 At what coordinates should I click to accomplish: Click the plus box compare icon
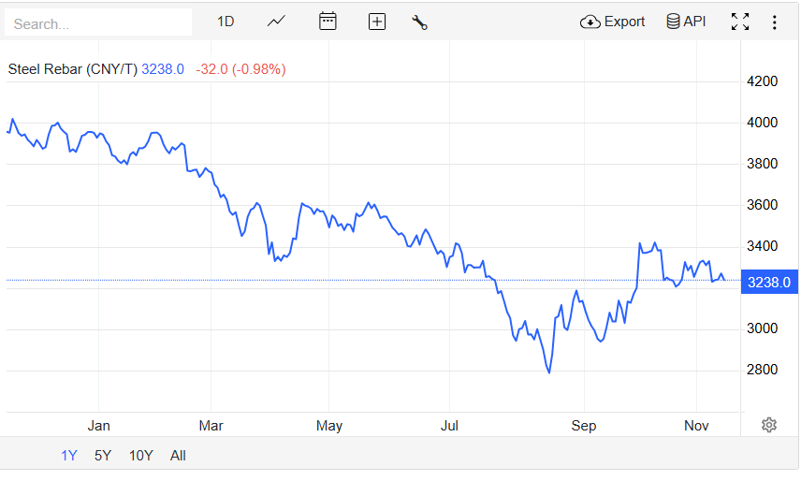(x=377, y=22)
